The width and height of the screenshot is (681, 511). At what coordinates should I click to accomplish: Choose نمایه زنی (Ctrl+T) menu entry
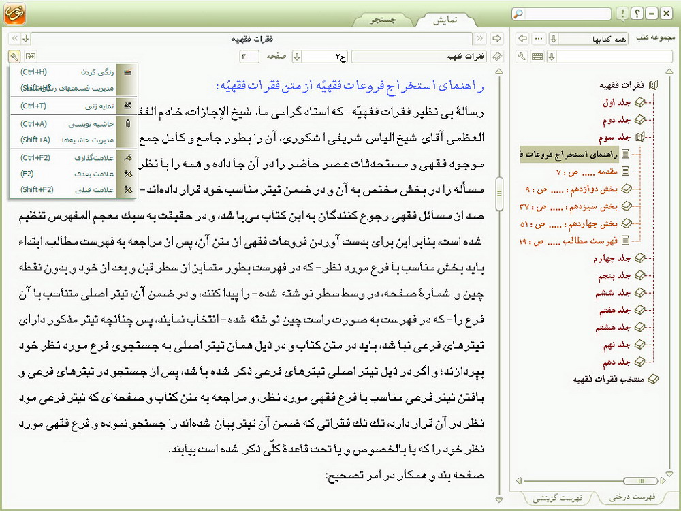coord(73,106)
